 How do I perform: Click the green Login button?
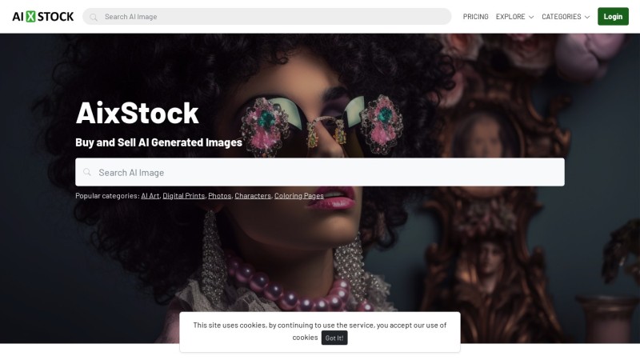[x=613, y=16]
